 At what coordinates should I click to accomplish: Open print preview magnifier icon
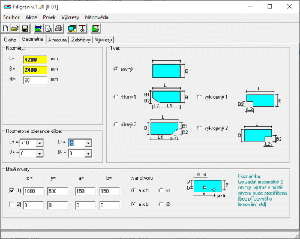coord(49,29)
